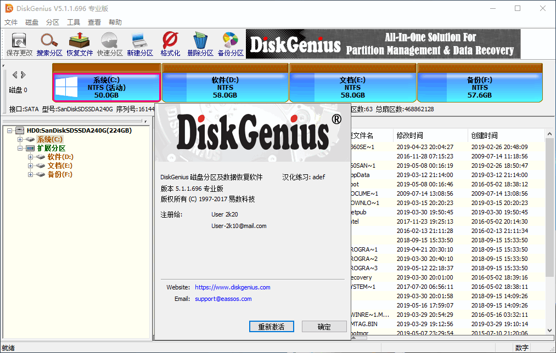This screenshot has width=556, height=353.
Task: Select the HD0:SanDiskSDSSDA240G(224GB) tree label
Action: (80, 130)
